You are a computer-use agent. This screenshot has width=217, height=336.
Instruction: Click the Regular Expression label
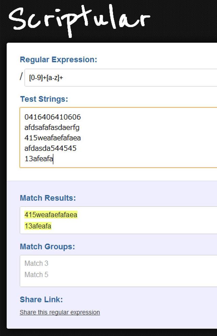[58, 60]
